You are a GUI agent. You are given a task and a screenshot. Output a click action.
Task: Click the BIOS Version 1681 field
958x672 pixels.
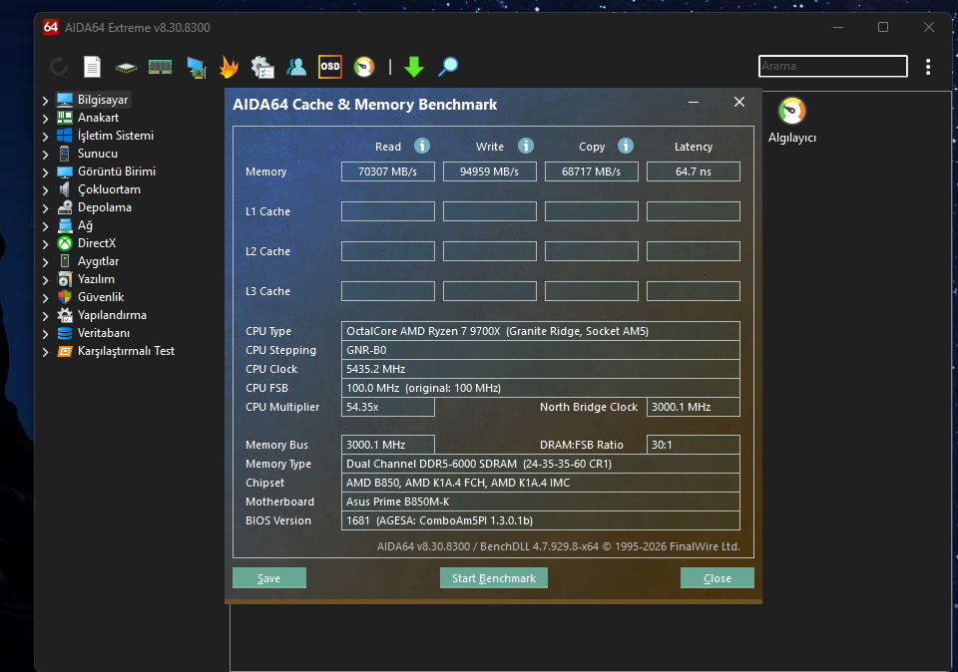tap(541, 520)
